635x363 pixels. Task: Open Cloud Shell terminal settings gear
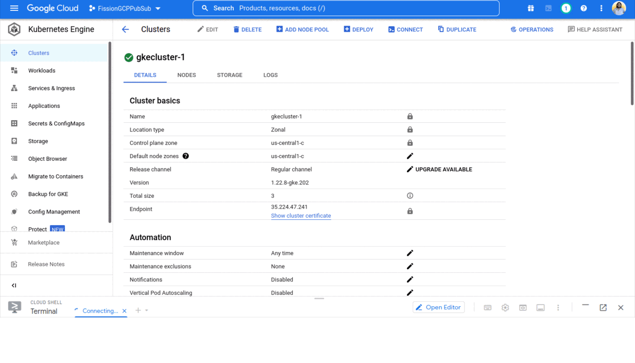tap(505, 308)
